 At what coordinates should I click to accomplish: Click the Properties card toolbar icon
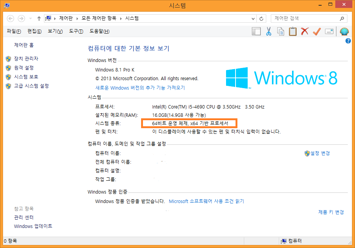(329, 31)
